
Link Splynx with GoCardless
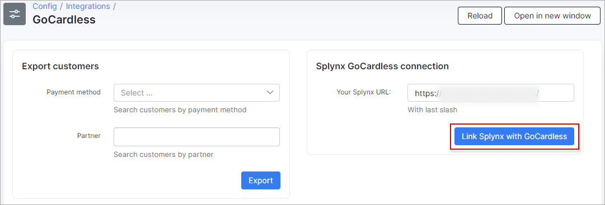[x=514, y=136]
